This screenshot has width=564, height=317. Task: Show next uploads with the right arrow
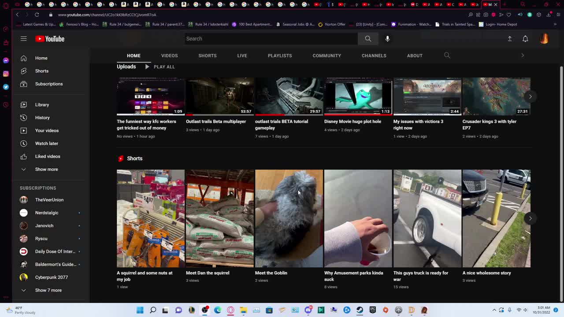[530, 96]
